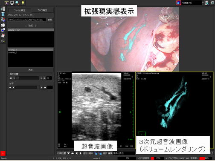
Task: Click the blue computer monitor sidebar icon
Action: coord(3,30)
